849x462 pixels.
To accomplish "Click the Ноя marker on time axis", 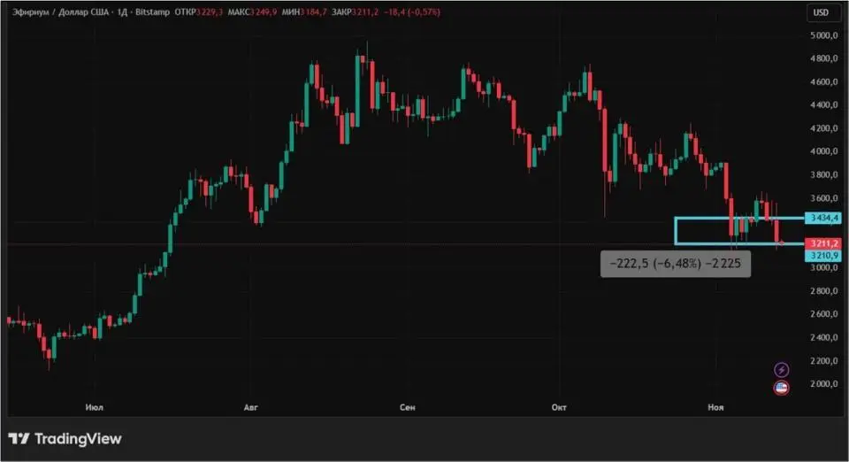I will click(715, 407).
